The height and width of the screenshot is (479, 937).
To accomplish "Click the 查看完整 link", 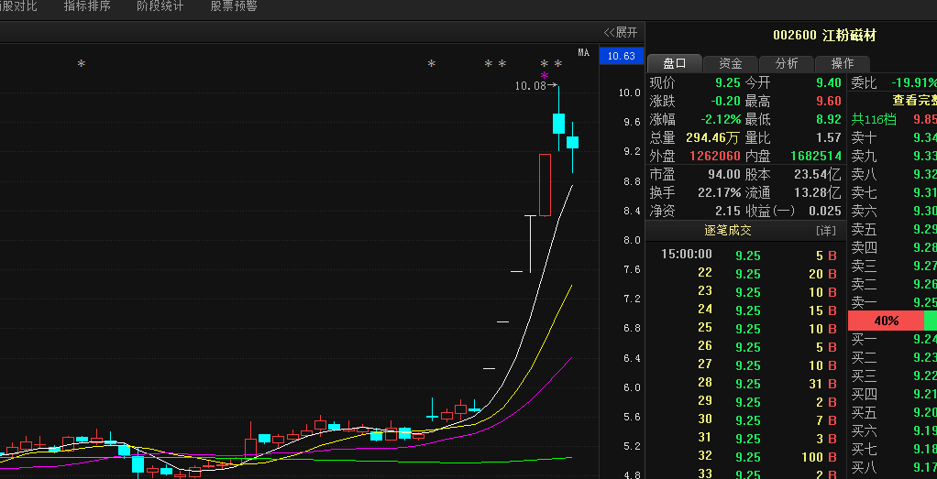I will [x=913, y=101].
